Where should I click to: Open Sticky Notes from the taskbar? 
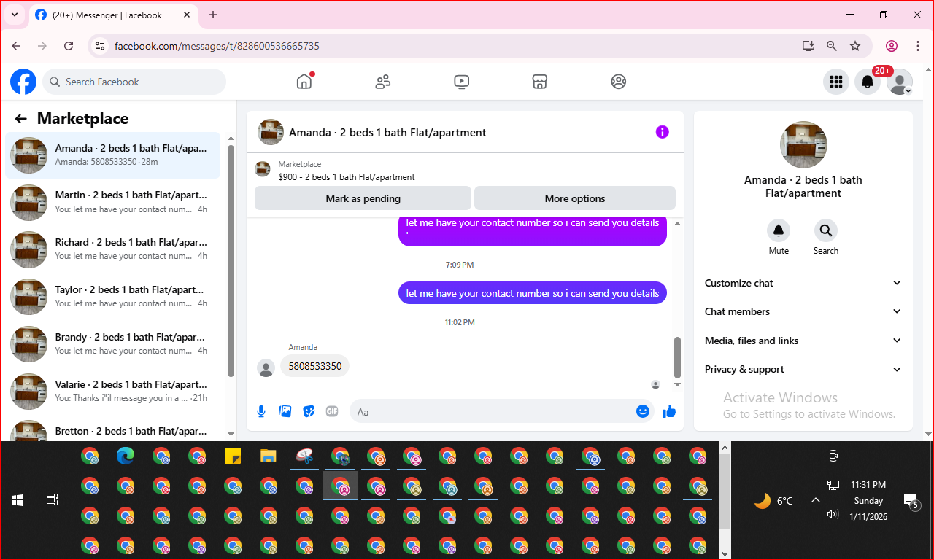tap(233, 456)
